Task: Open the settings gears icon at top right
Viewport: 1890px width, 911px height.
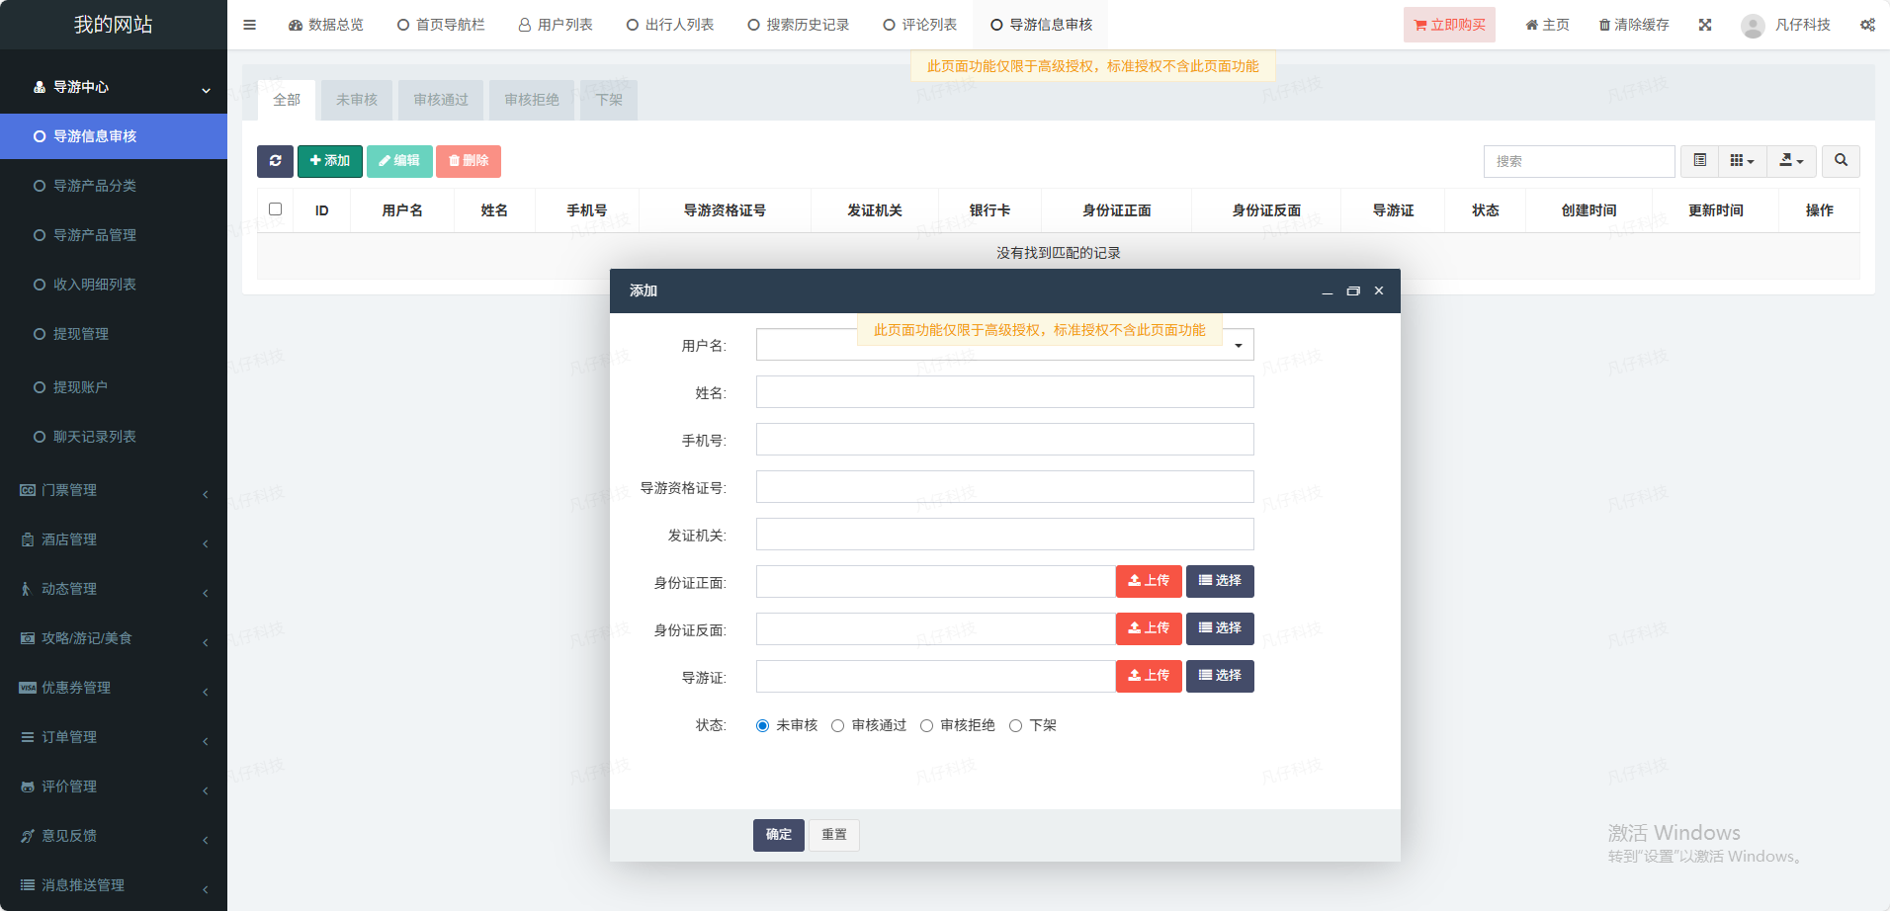Action: tap(1867, 25)
